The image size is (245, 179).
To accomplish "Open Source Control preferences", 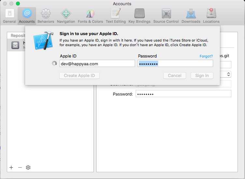I will tap(166, 16).
